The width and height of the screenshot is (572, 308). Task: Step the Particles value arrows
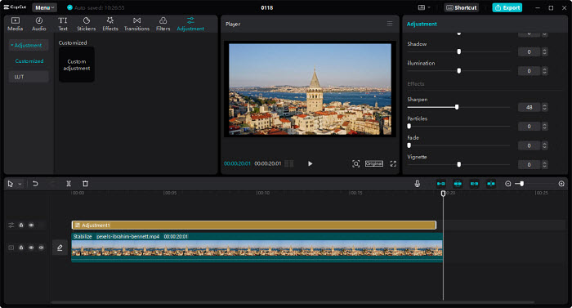(545, 127)
